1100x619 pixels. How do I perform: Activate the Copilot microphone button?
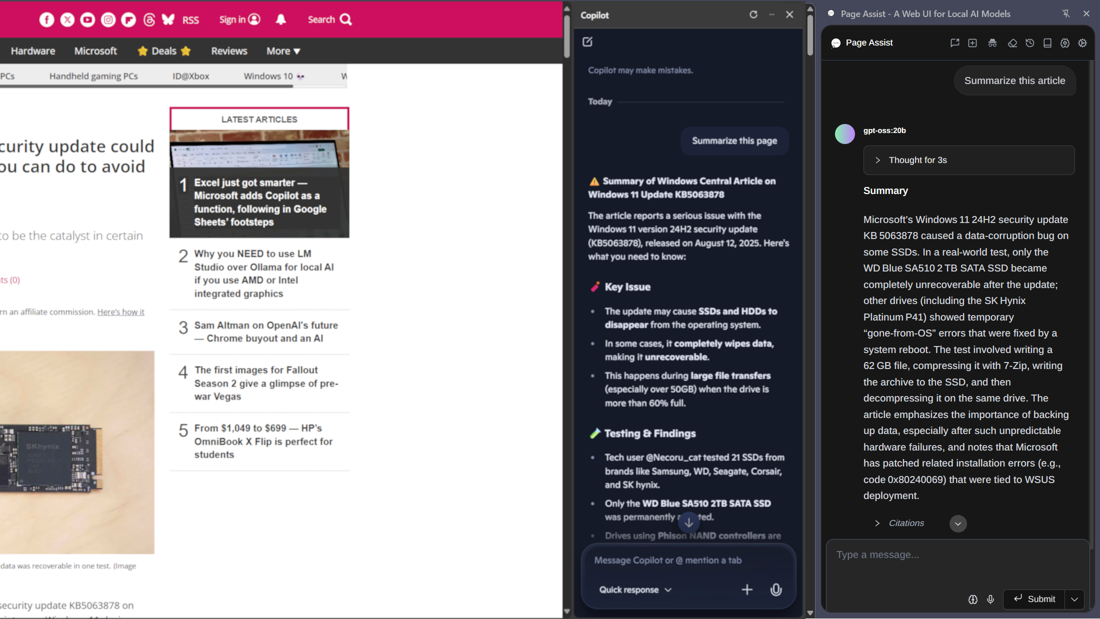(776, 589)
